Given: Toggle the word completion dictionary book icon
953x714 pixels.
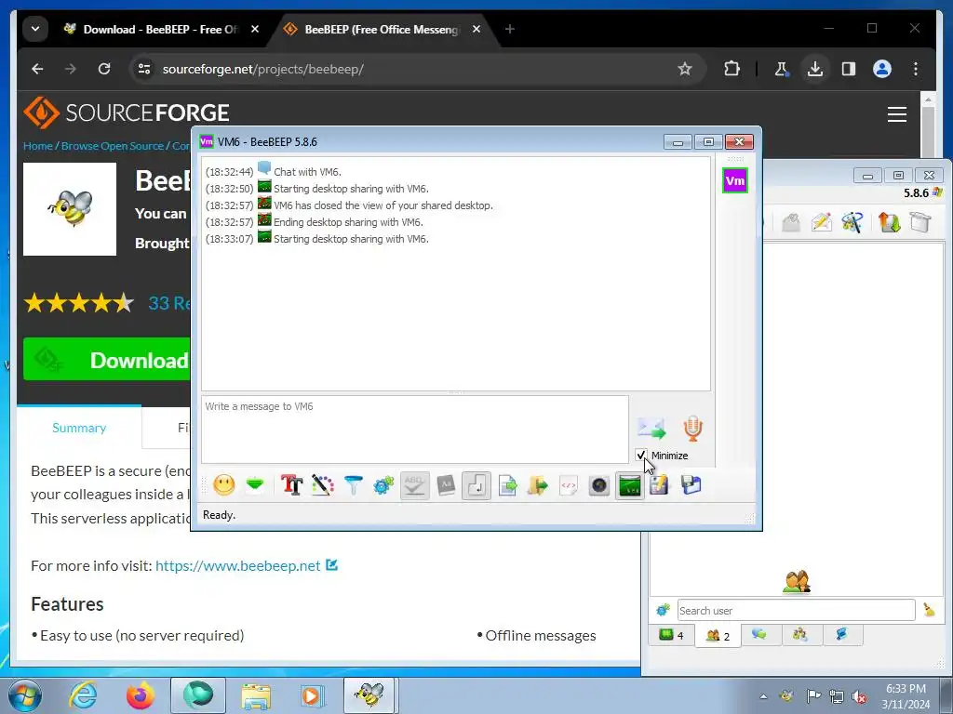Looking at the screenshot, I should coord(446,485).
